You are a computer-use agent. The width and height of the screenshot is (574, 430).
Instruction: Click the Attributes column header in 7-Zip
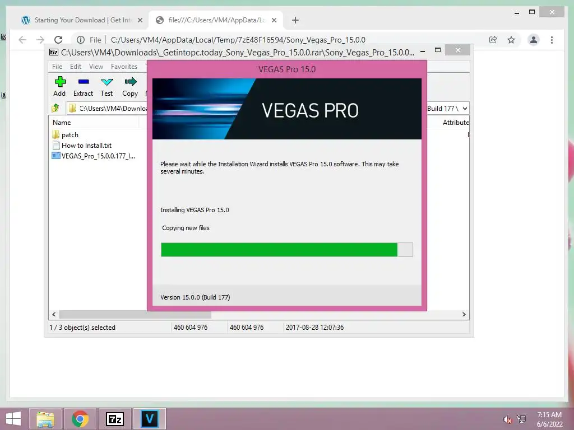click(x=455, y=123)
